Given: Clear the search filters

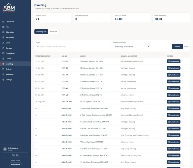Looking at the screenshot, I should 186,46.
